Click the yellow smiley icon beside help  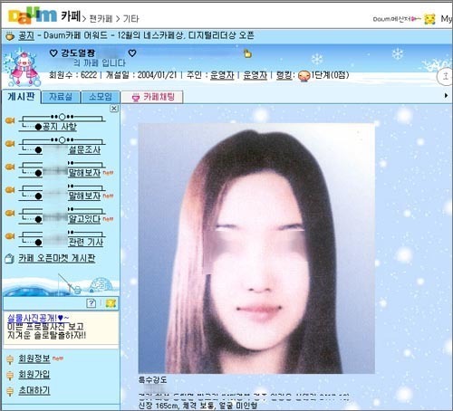(111, 303)
